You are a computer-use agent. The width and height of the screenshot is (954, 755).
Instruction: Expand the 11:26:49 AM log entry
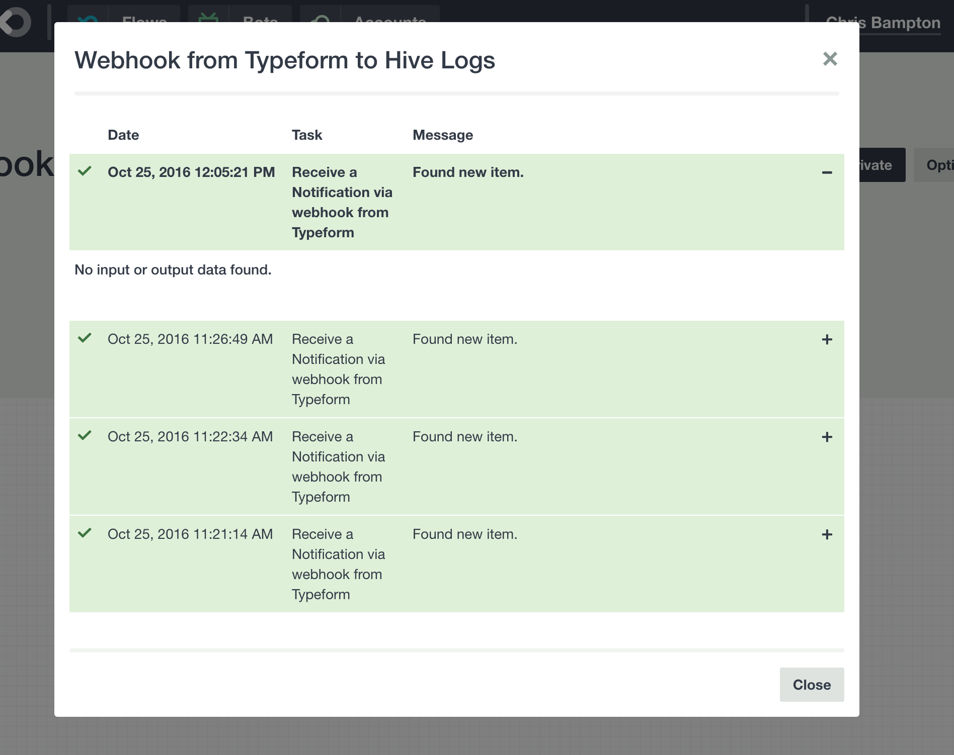[x=827, y=340]
